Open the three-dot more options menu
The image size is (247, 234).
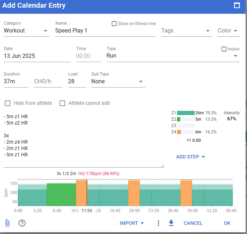pyautogui.click(x=158, y=223)
